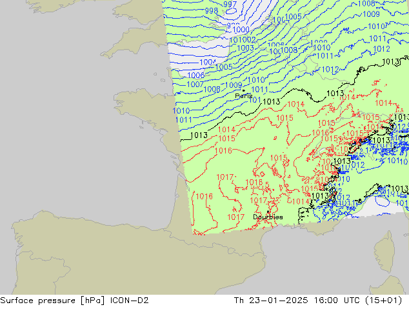The width and height of the screenshot is (409, 316).
Task: Click the blue 1007 isobar label
Action: 195,84
